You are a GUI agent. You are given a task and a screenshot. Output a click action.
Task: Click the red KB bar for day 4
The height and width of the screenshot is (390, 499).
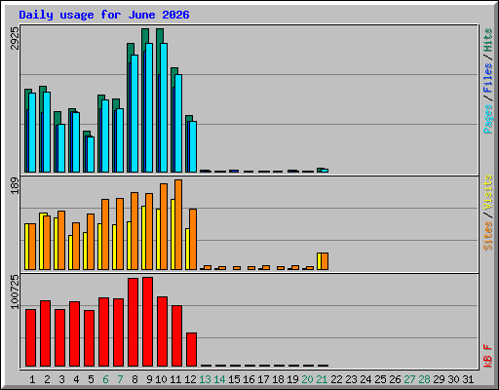pos(74,333)
